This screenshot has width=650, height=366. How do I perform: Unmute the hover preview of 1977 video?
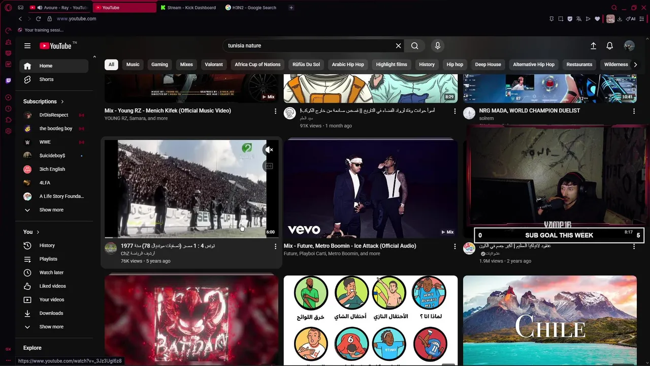click(x=269, y=149)
